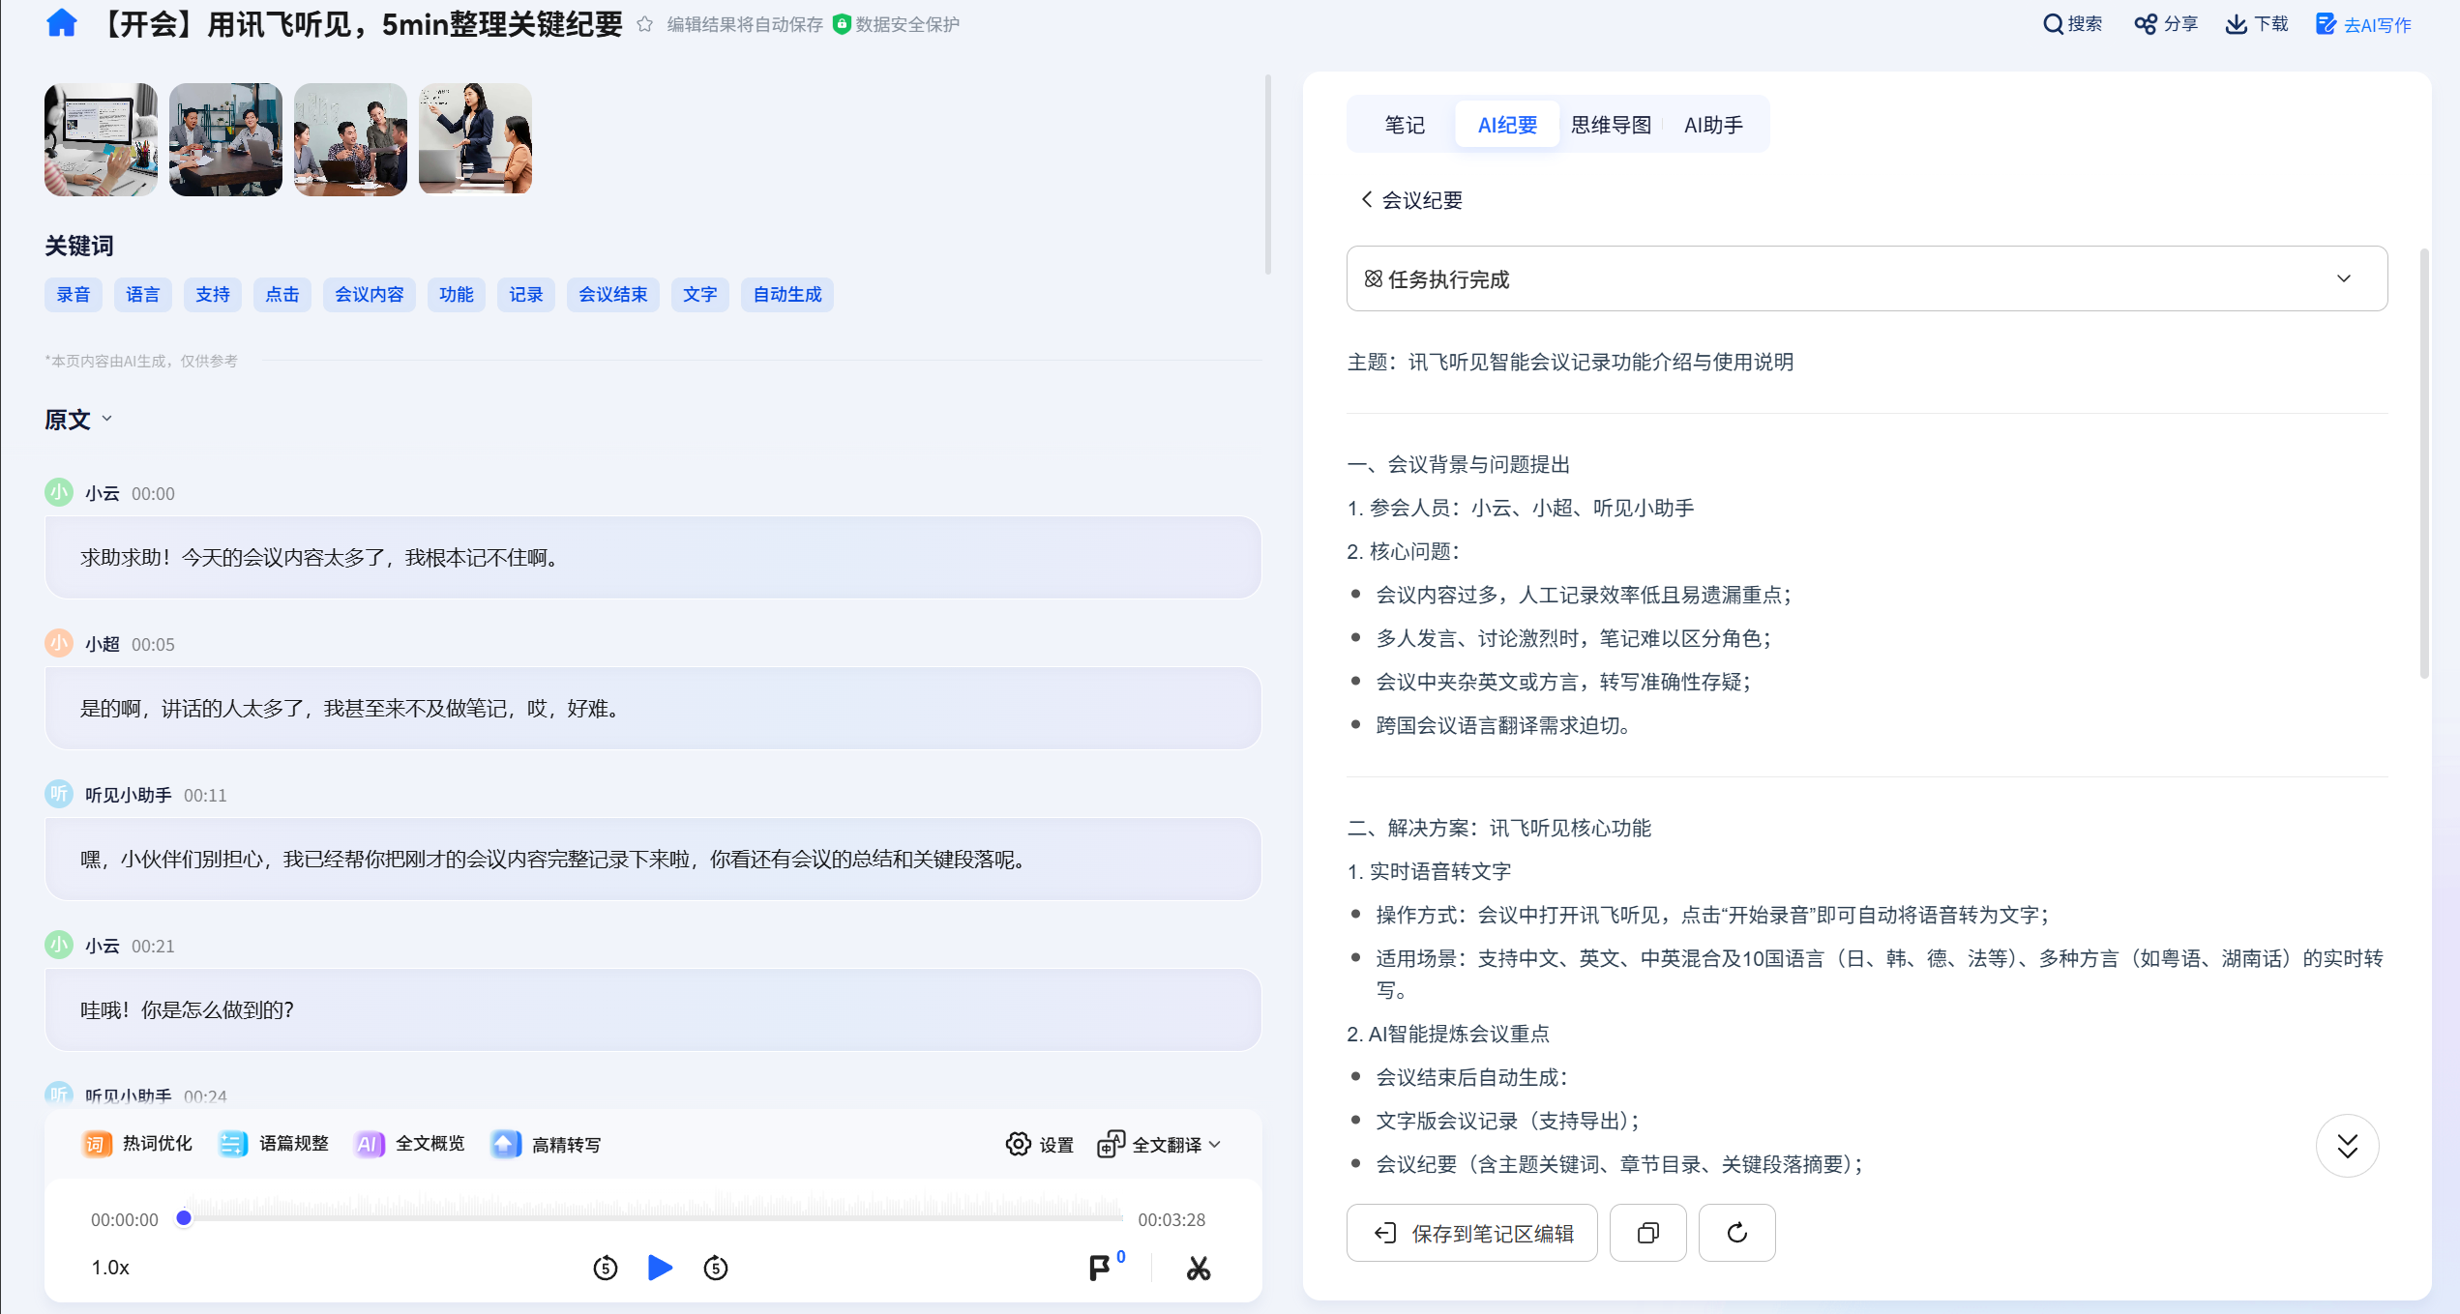Click summary heading '一、会议背景与问题提出'

[1459, 464]
